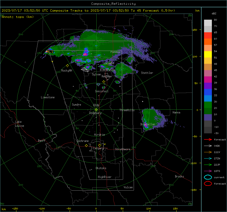Click the radar center diamond at Didsbury
This screenshot has width=227, height=212.
96,110
